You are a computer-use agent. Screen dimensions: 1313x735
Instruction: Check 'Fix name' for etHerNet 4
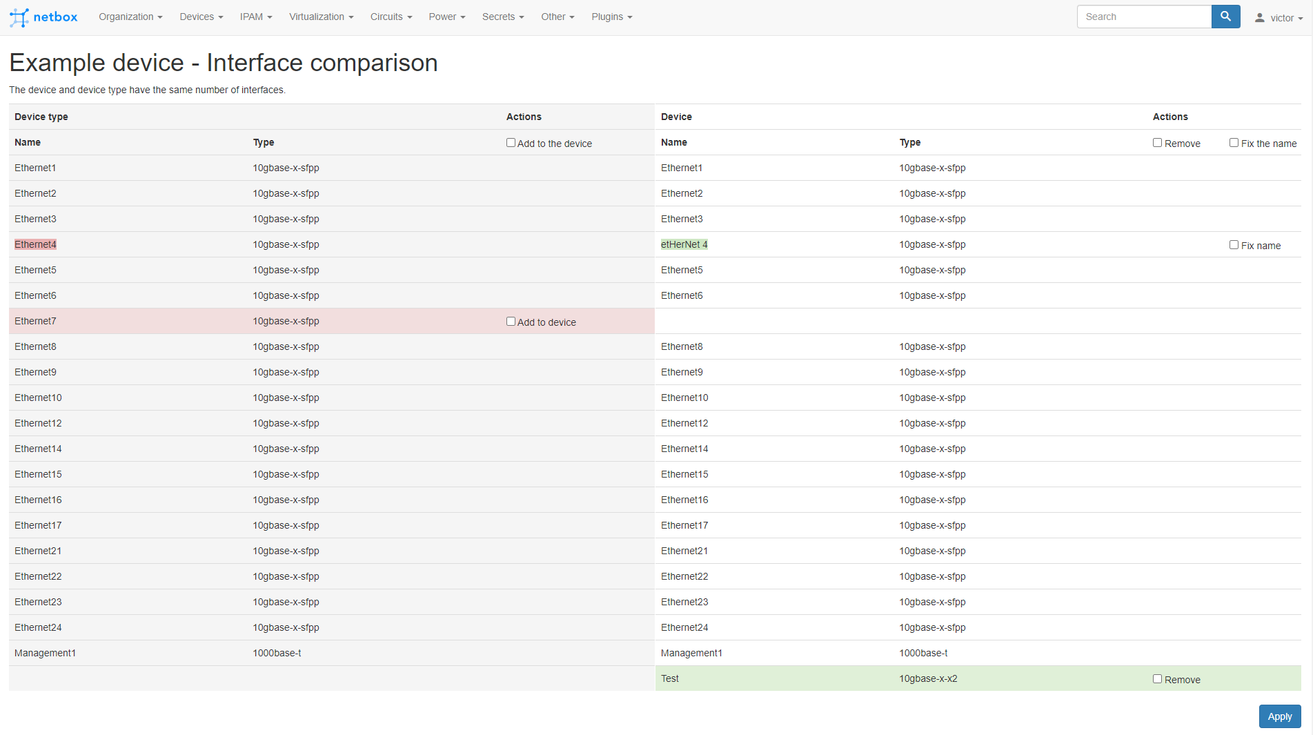pyautogui.click(x=1234, y=245)
